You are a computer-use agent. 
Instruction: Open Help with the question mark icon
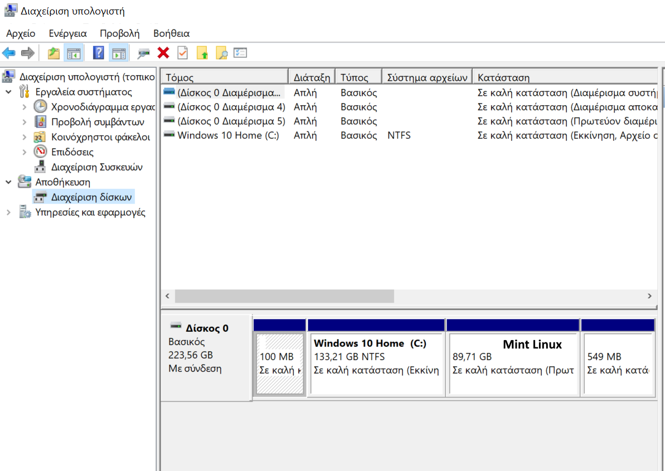click(99, 53)
